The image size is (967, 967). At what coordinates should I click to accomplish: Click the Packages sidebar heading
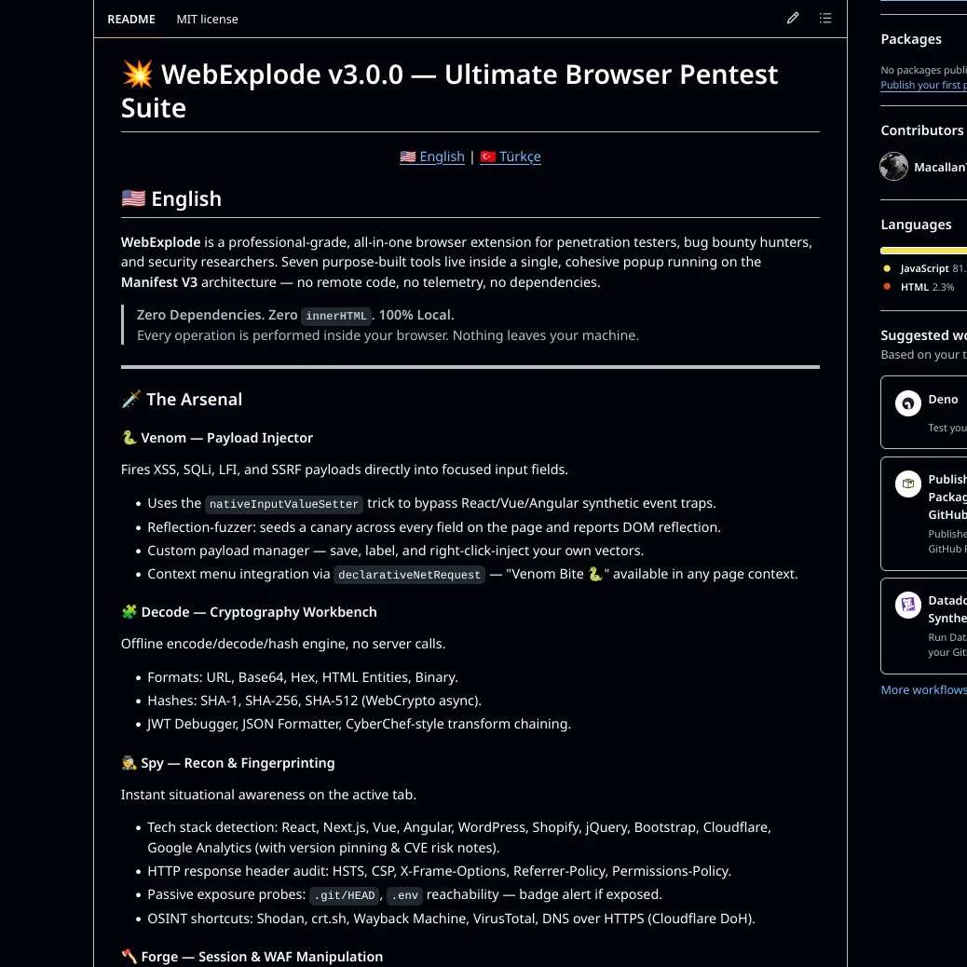(911, 39)
